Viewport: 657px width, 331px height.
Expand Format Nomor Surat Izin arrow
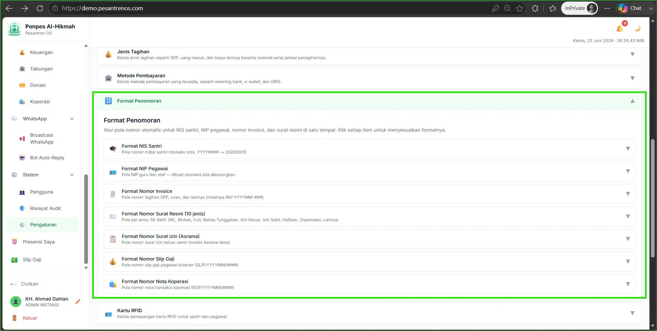pos(628,239)
